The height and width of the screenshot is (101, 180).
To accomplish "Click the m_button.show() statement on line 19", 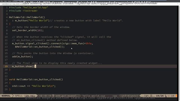I will pos(24,66).
